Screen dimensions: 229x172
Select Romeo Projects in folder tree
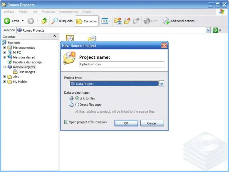pos(24,67)
